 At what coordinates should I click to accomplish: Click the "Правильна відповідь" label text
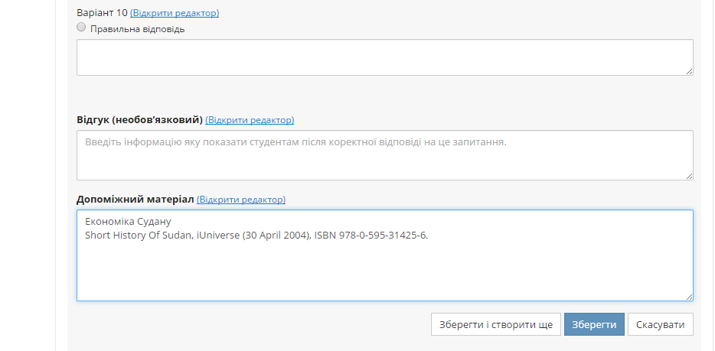tap(138, 29)
